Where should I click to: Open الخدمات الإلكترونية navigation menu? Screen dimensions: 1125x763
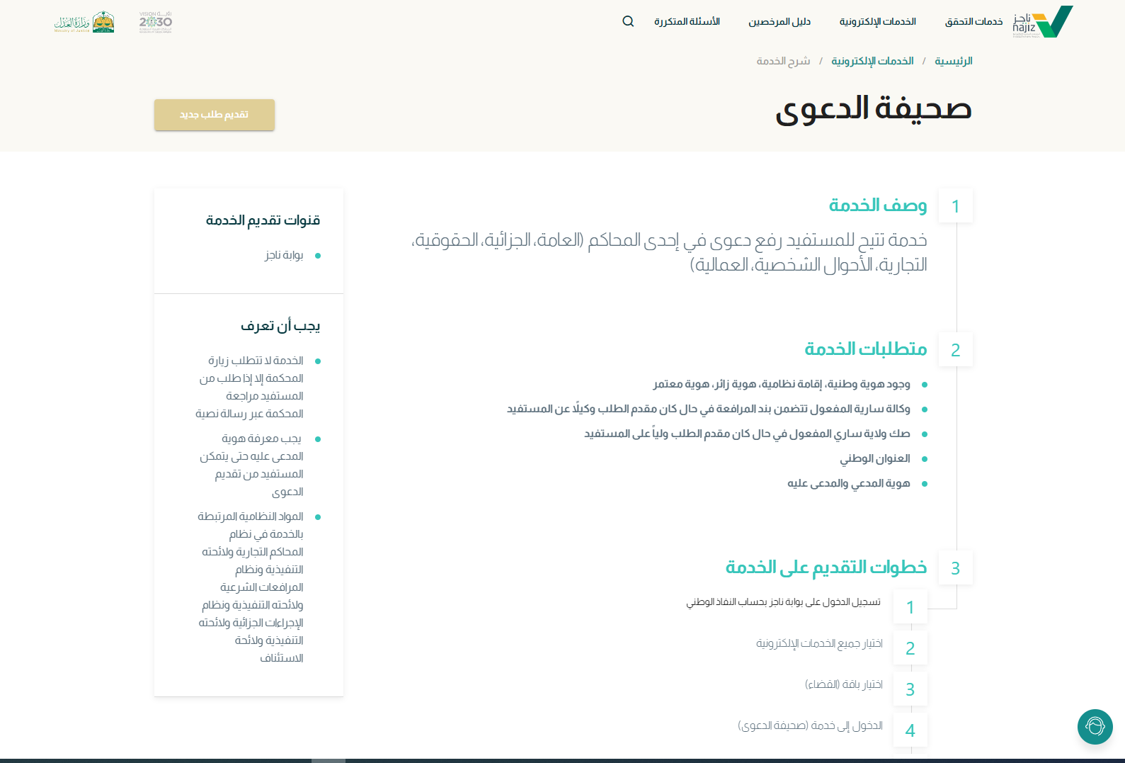878,21
